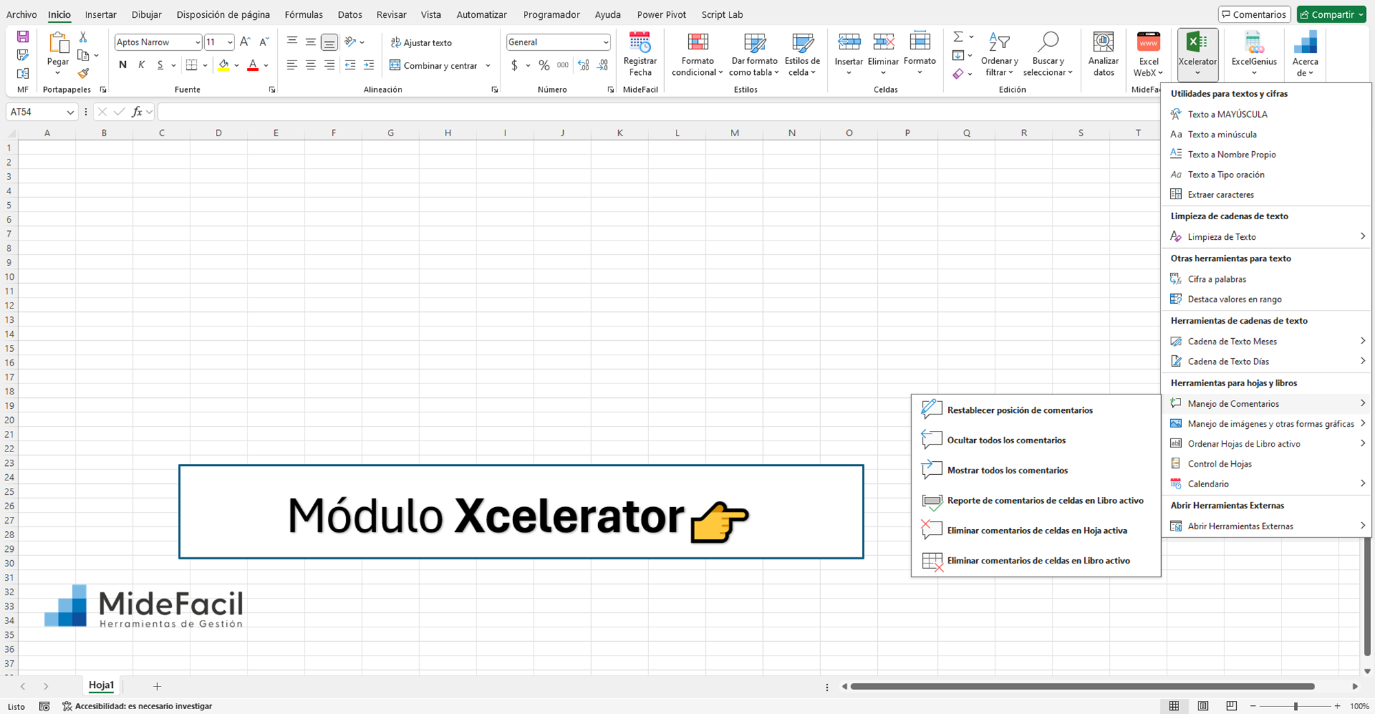Open the Fórmulas ribbon tab
This screenshot has height=714, width=1375.
pos(303,14)
